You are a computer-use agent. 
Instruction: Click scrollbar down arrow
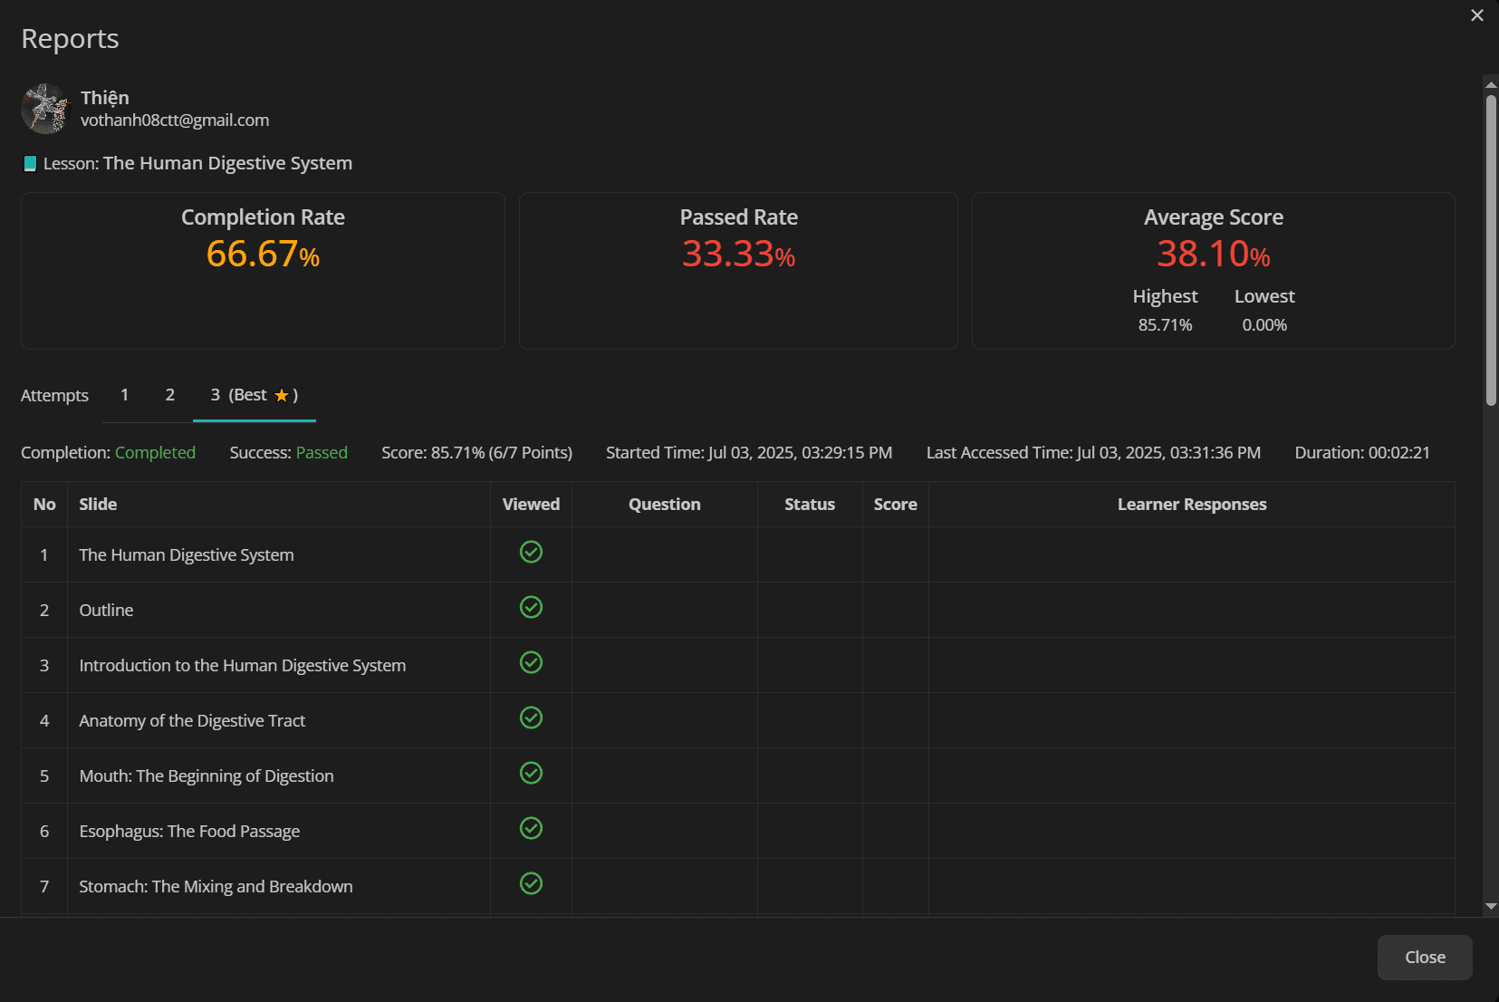pos(1491,906)
